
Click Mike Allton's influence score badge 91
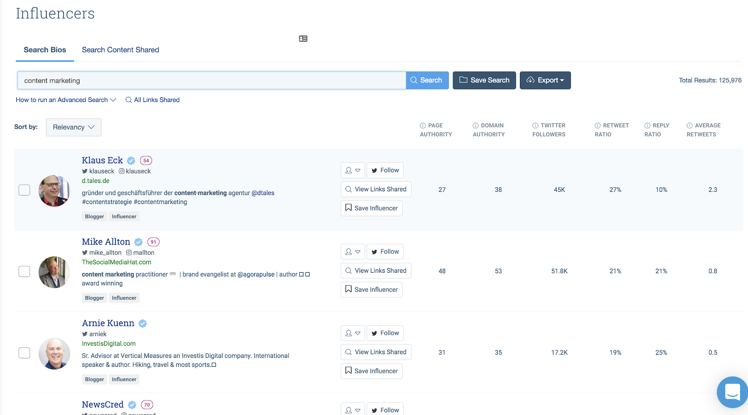(153, 242)
